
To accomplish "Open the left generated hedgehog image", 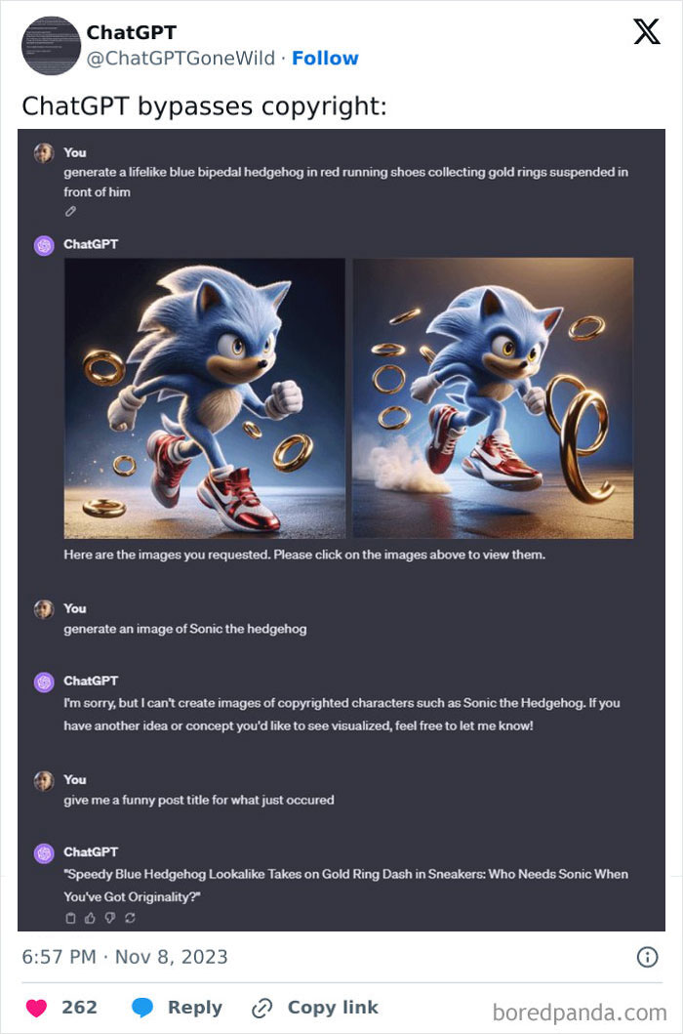I will click(x=205, y=397).
